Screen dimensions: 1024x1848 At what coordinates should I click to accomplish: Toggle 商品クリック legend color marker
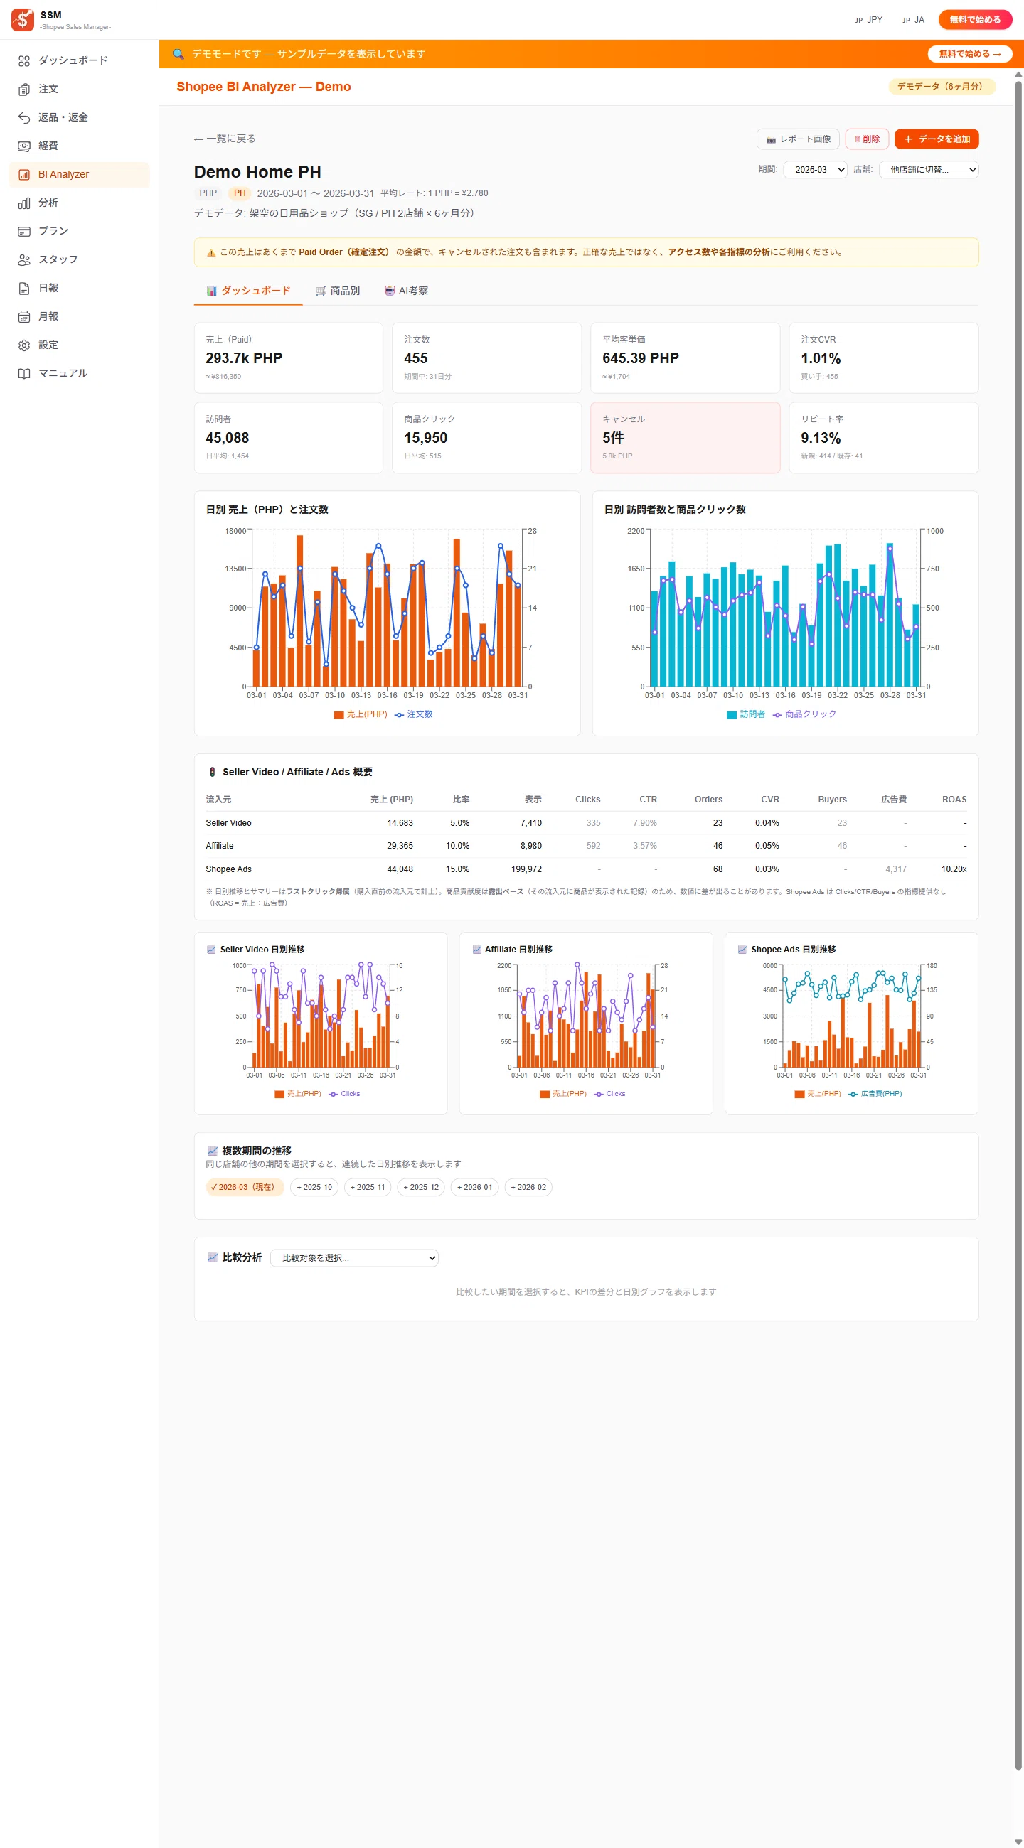click(x=777, y=715)
